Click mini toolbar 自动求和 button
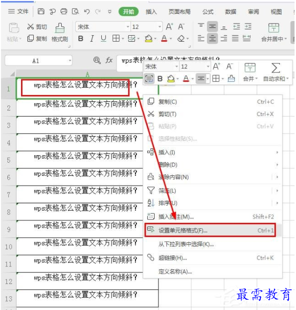296x310 pixels. tap(276, 72)
